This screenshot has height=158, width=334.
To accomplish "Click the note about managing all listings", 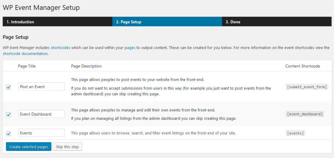I will pos(154,119).
